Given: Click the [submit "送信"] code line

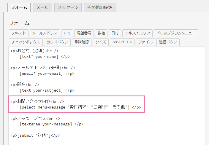Looking at the screenshot, I should click(x=35, y=136).
